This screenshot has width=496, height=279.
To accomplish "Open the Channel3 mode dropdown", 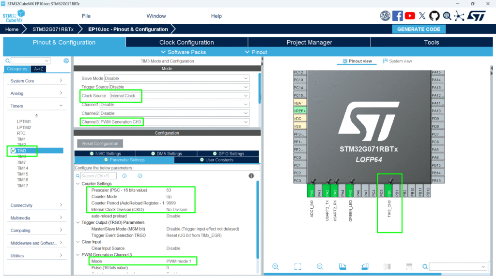I will coord(246,122).
